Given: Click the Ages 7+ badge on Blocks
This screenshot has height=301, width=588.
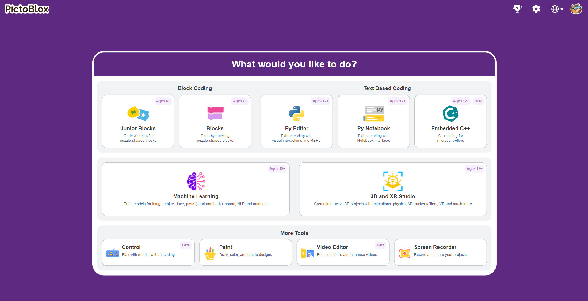Looking at the screenshot, I should [x=240, y=101].
